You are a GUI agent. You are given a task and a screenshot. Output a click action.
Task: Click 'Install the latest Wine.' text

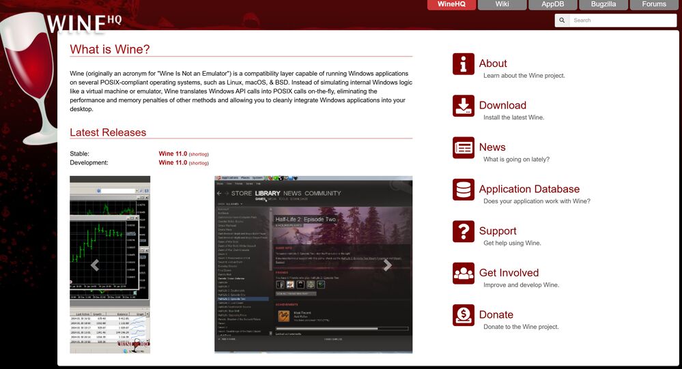(x=513, y=117)
